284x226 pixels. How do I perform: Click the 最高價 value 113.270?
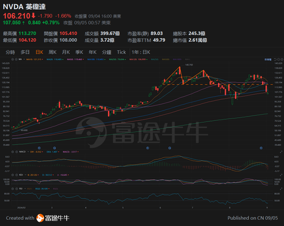(x=27, y=33)
